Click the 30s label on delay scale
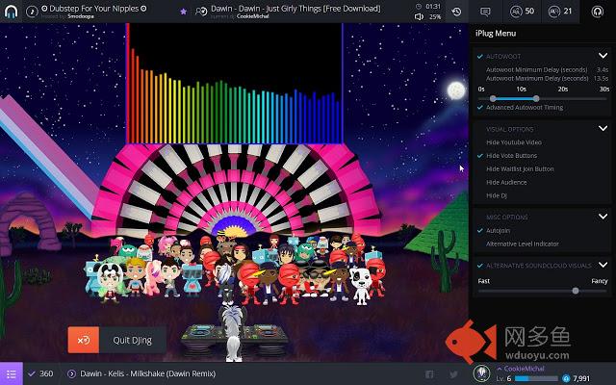Image resolution: width=616 pixels, height=385 pixels. (604, 90)
